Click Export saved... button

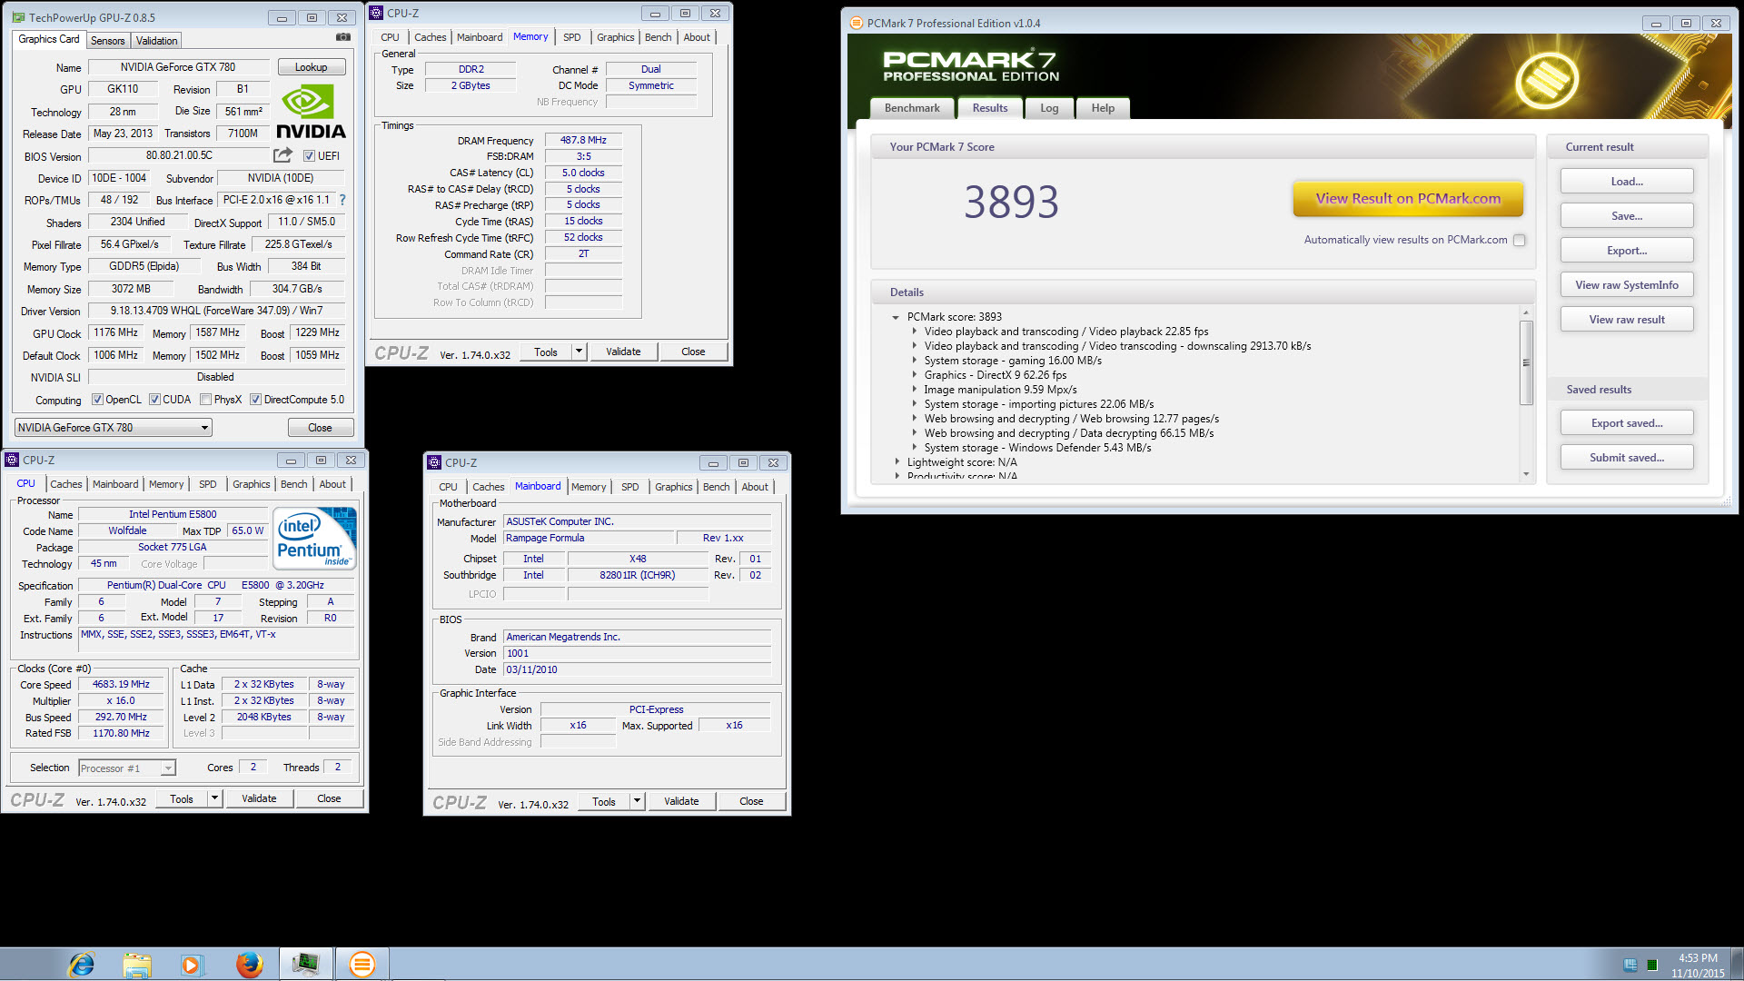click(1627, 423)
